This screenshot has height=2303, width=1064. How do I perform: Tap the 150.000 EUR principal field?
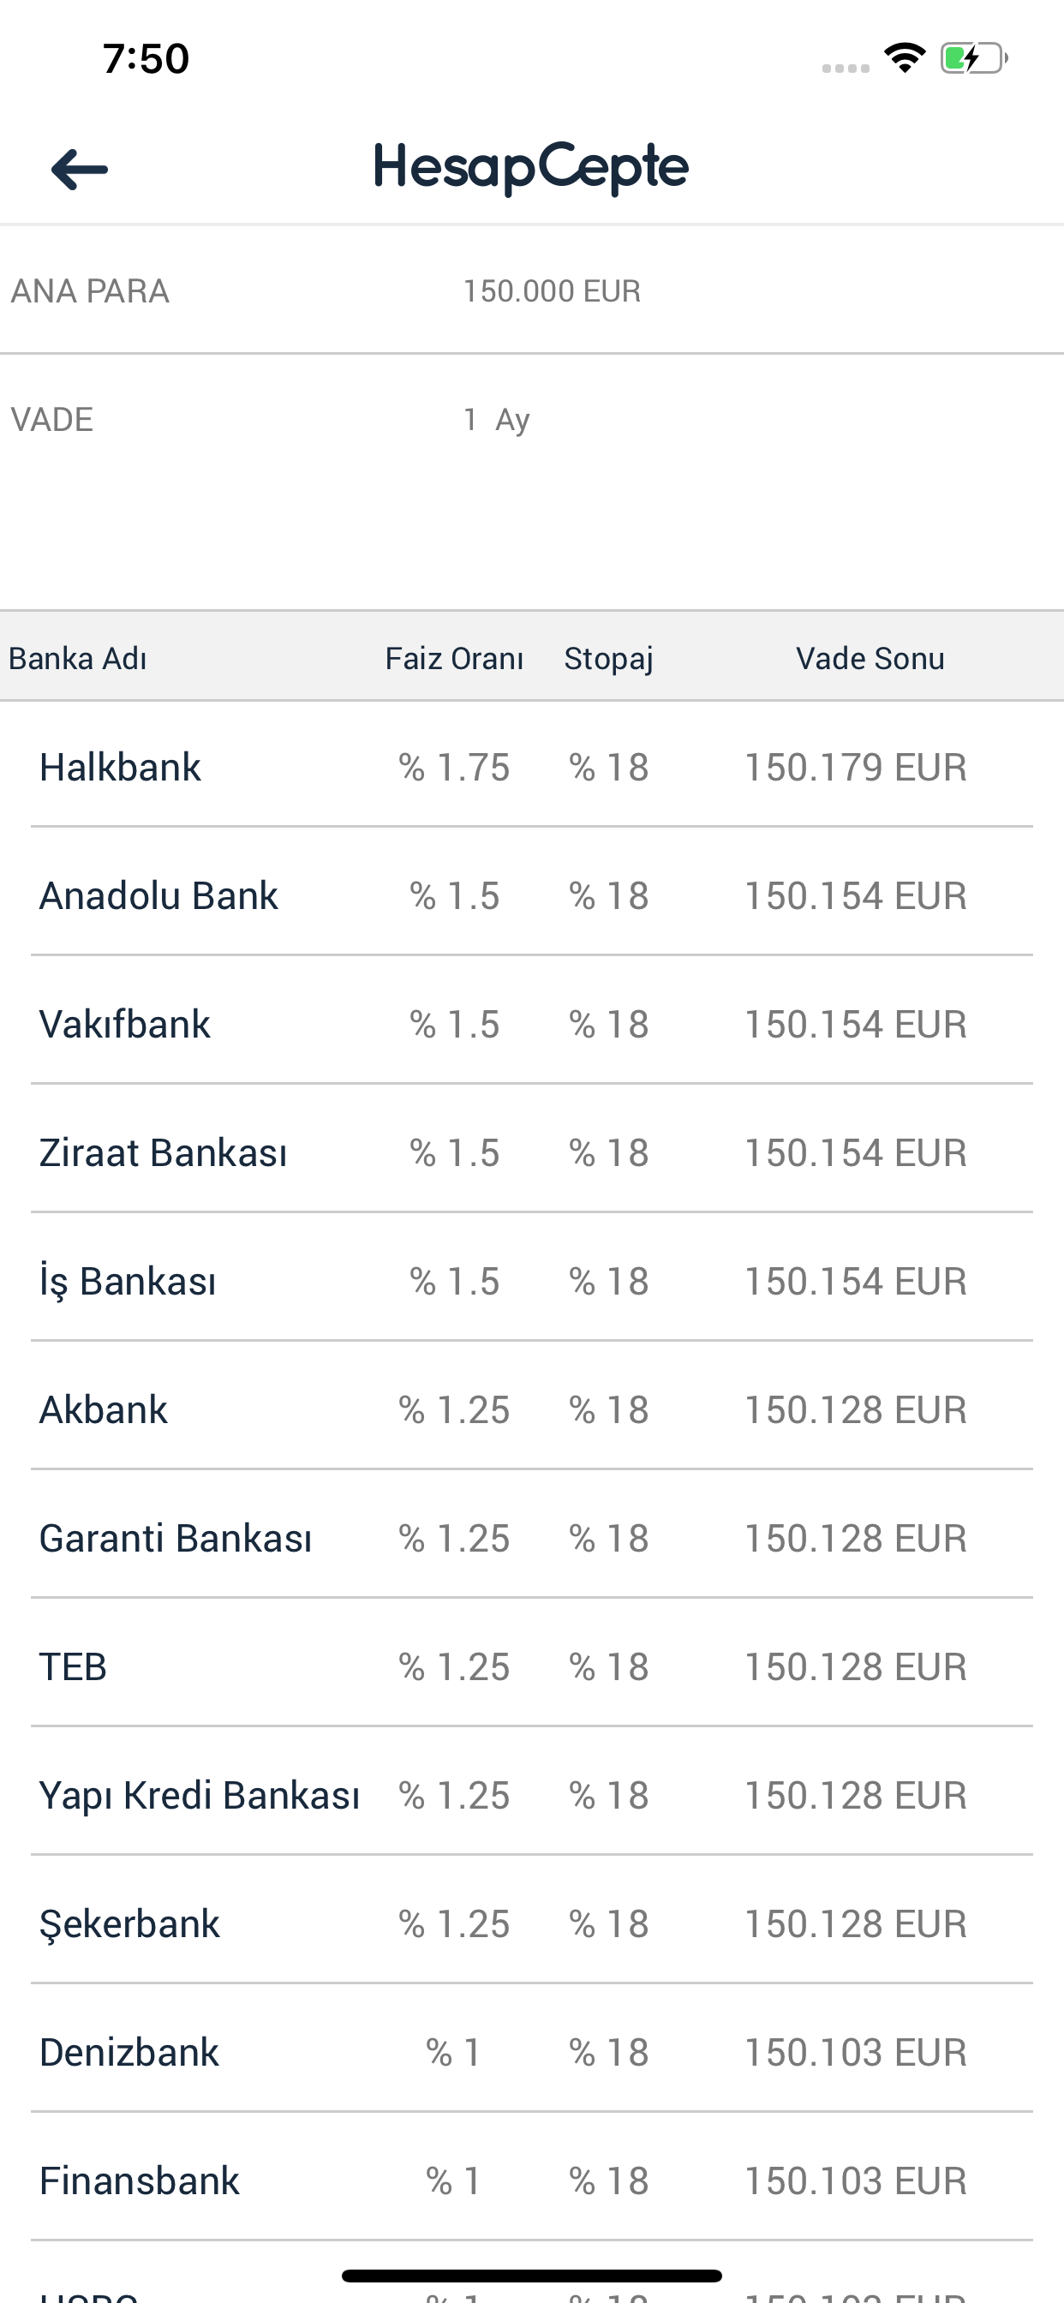[x=552, y=291]
